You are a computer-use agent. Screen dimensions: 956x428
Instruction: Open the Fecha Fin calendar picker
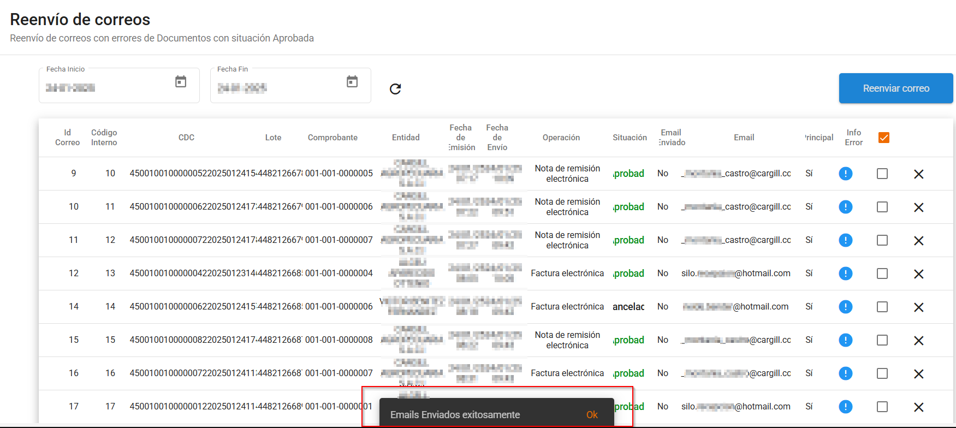tap(352, 82)
